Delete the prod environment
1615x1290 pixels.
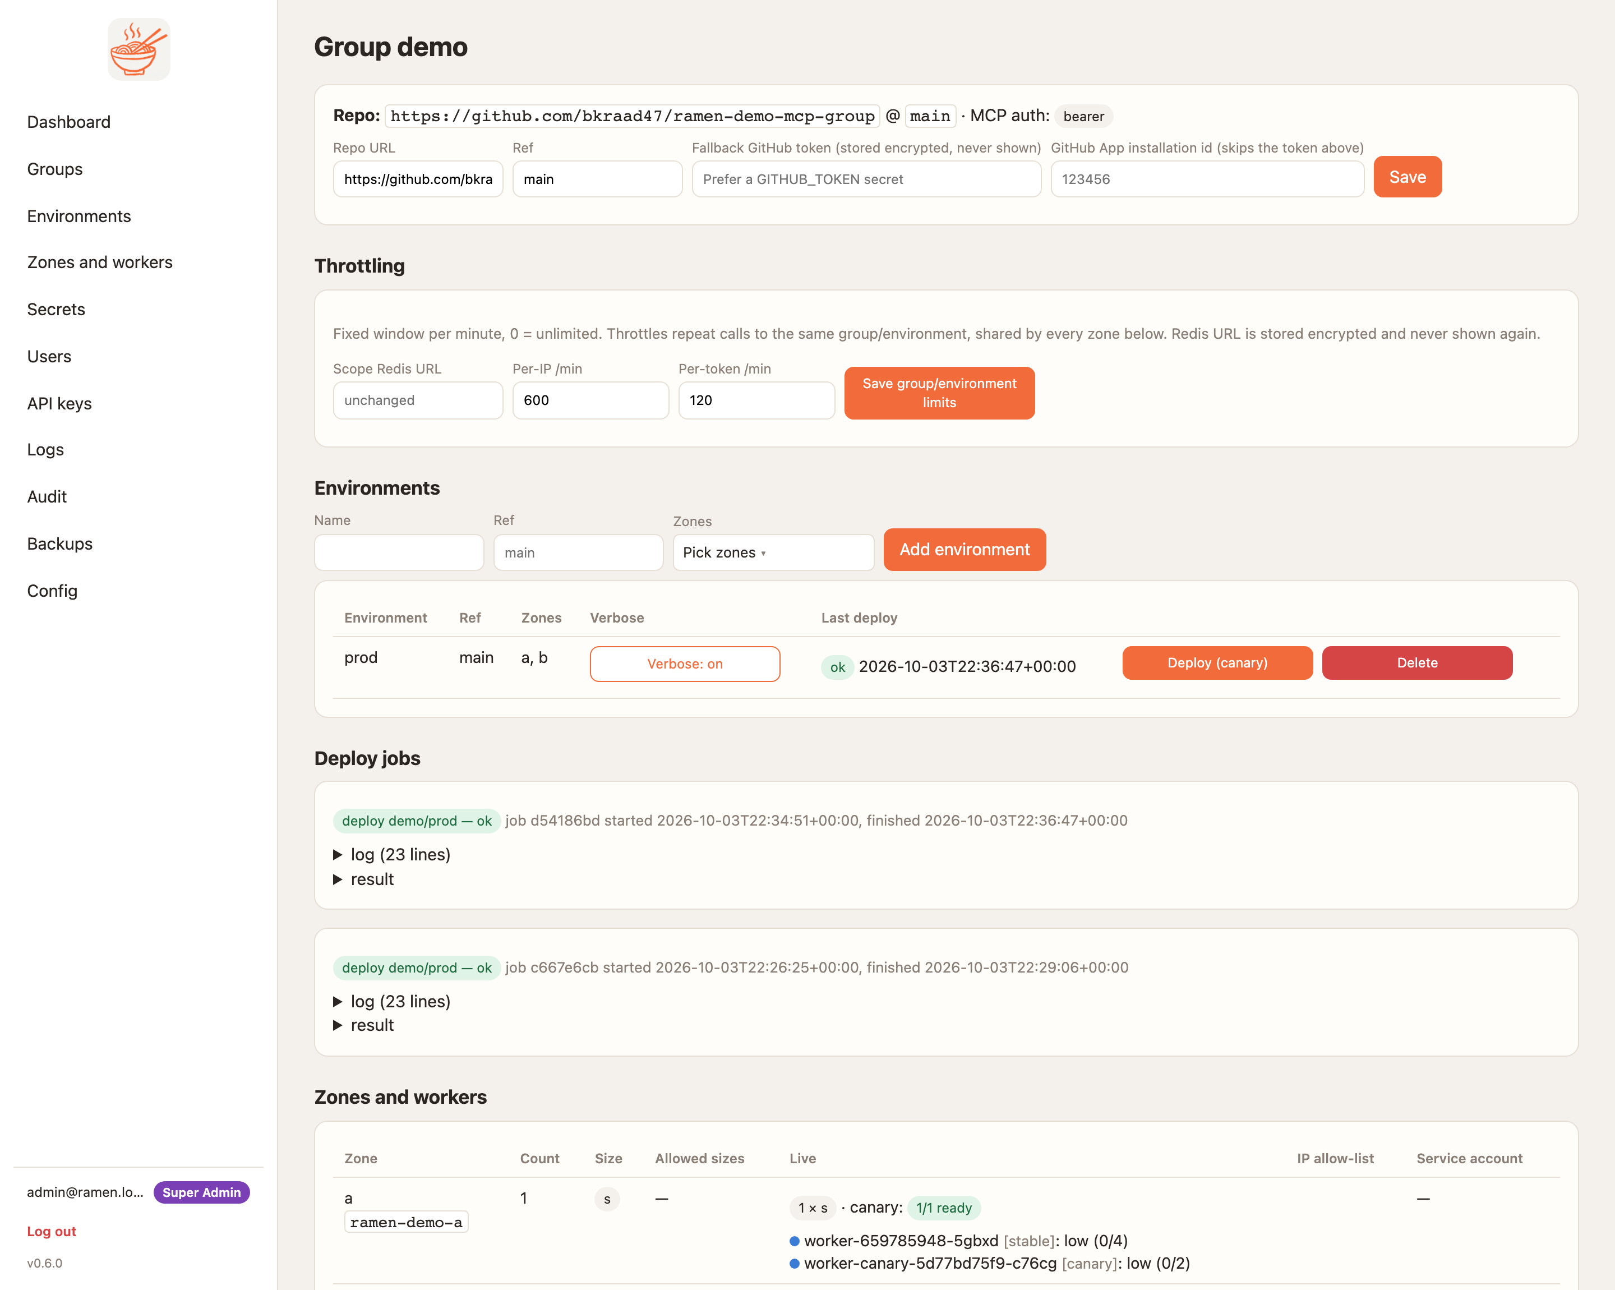click(1416, 663)
